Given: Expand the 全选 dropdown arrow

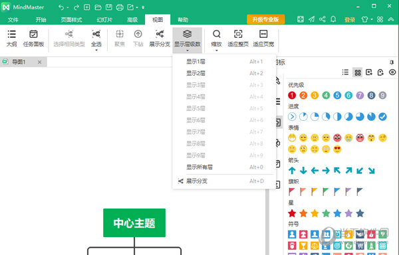Looking at the screenshot, I should point(96,50).
